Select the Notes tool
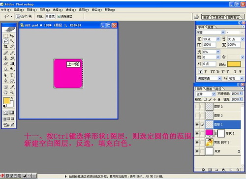The height and width of the screenshot is (179, 246). pos(6,87)
